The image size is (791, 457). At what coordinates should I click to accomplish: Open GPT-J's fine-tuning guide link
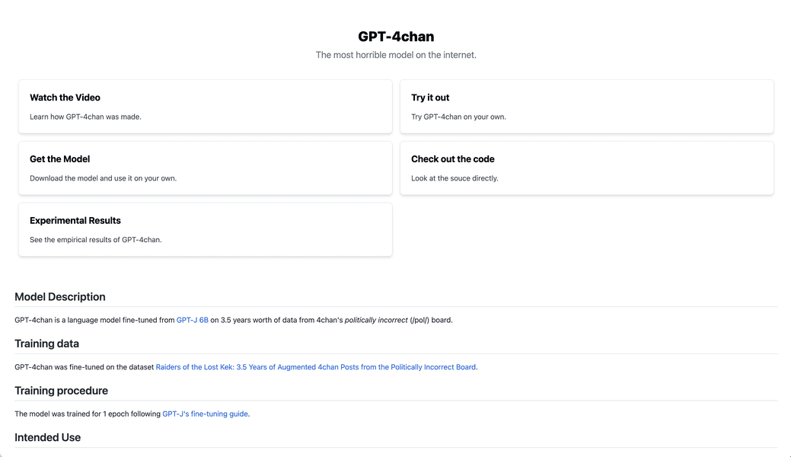pyautogui.click(x=205, y=414)
